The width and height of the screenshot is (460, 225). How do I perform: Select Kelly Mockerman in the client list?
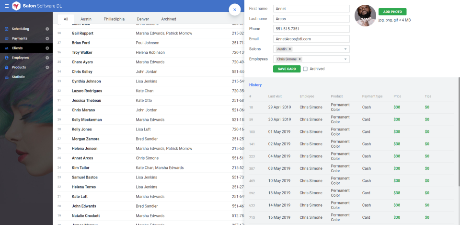point(87,119)
